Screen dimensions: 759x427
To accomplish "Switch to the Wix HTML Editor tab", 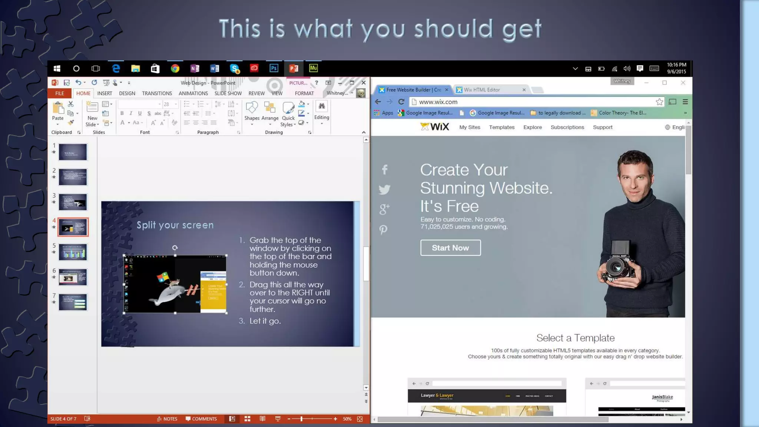I will [x=482, y=90].
